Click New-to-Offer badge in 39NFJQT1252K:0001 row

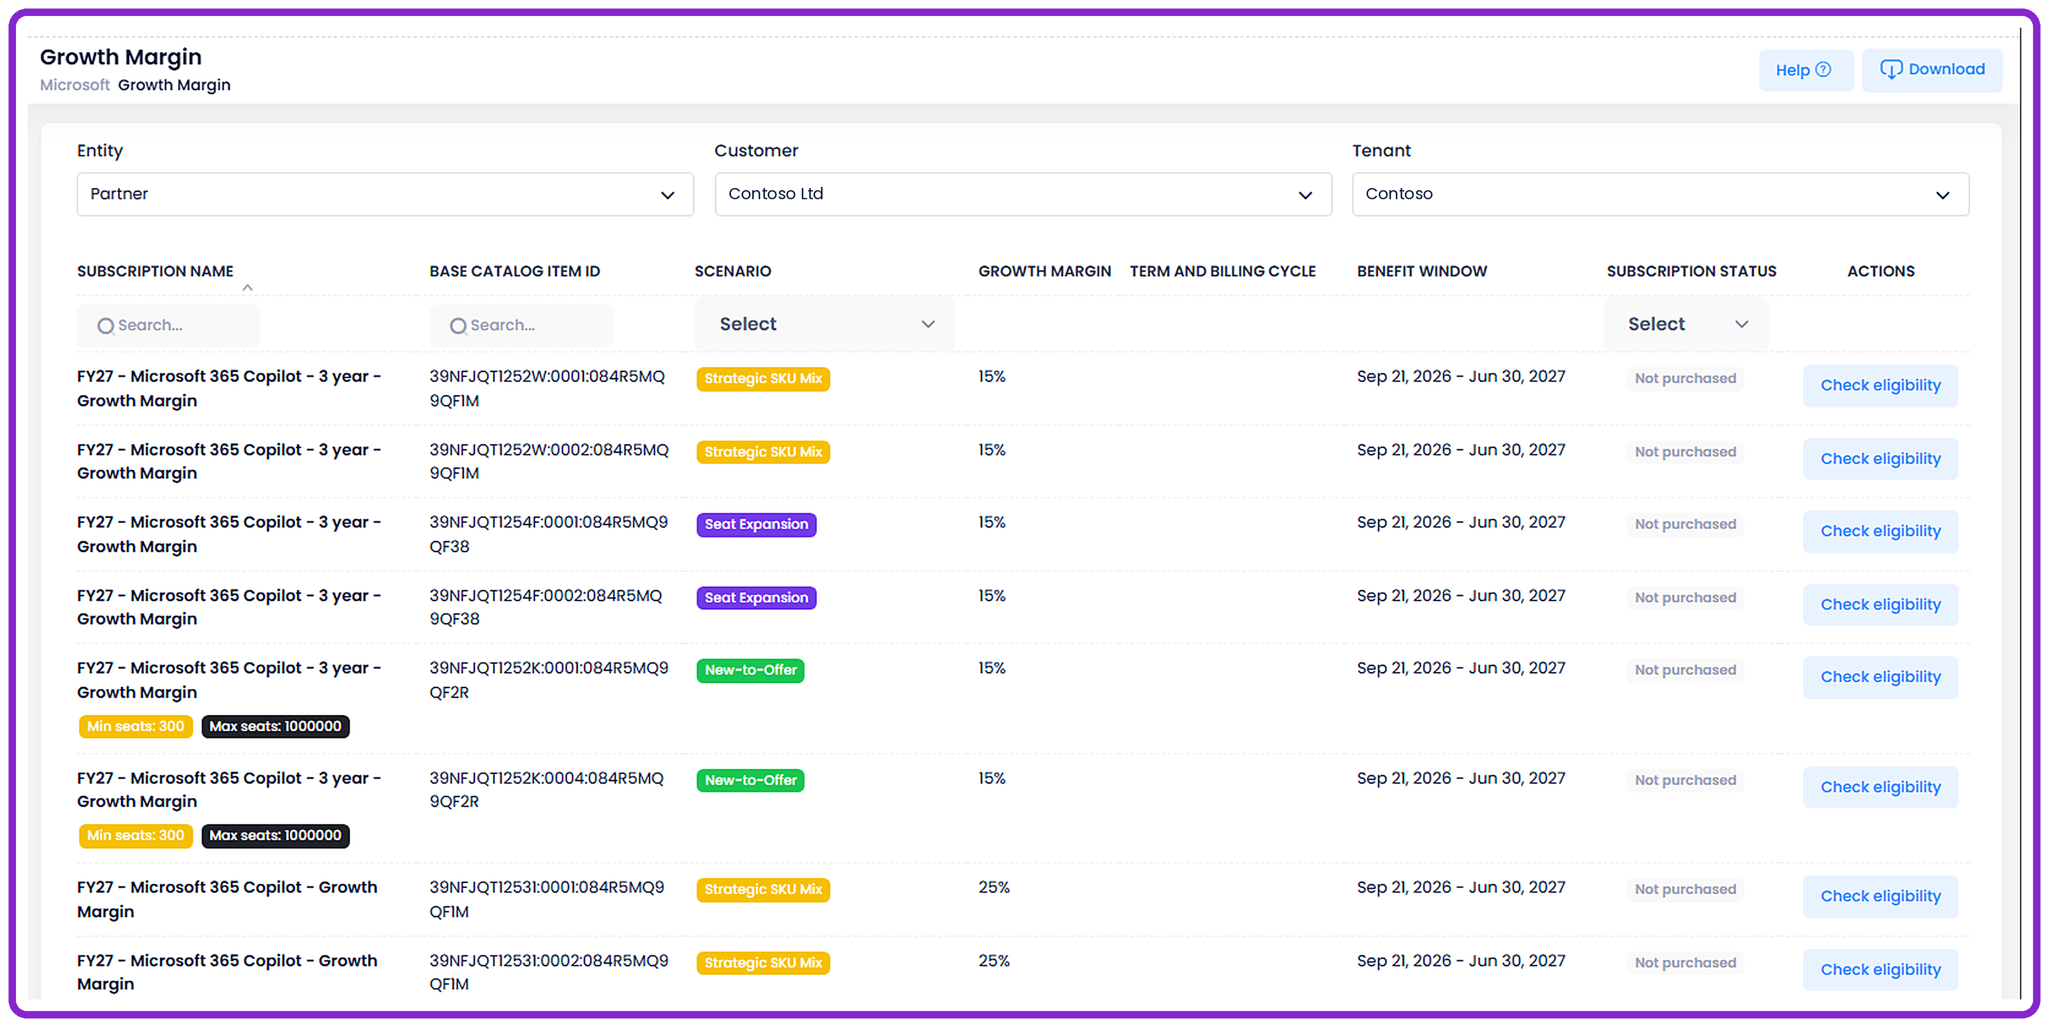750,671
